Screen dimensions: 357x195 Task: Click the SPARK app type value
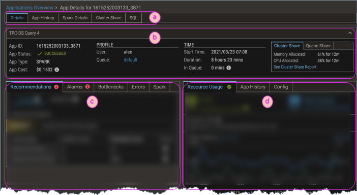[x=43, y=62]
